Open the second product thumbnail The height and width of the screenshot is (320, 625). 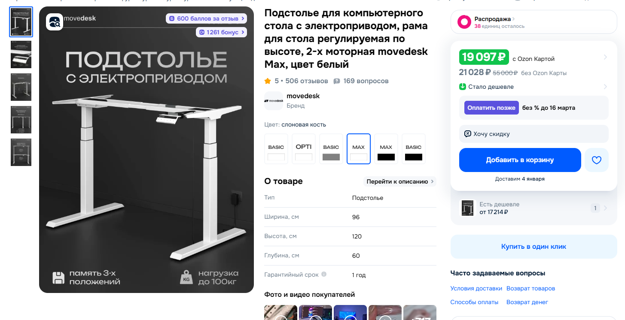tap(21, 54)
